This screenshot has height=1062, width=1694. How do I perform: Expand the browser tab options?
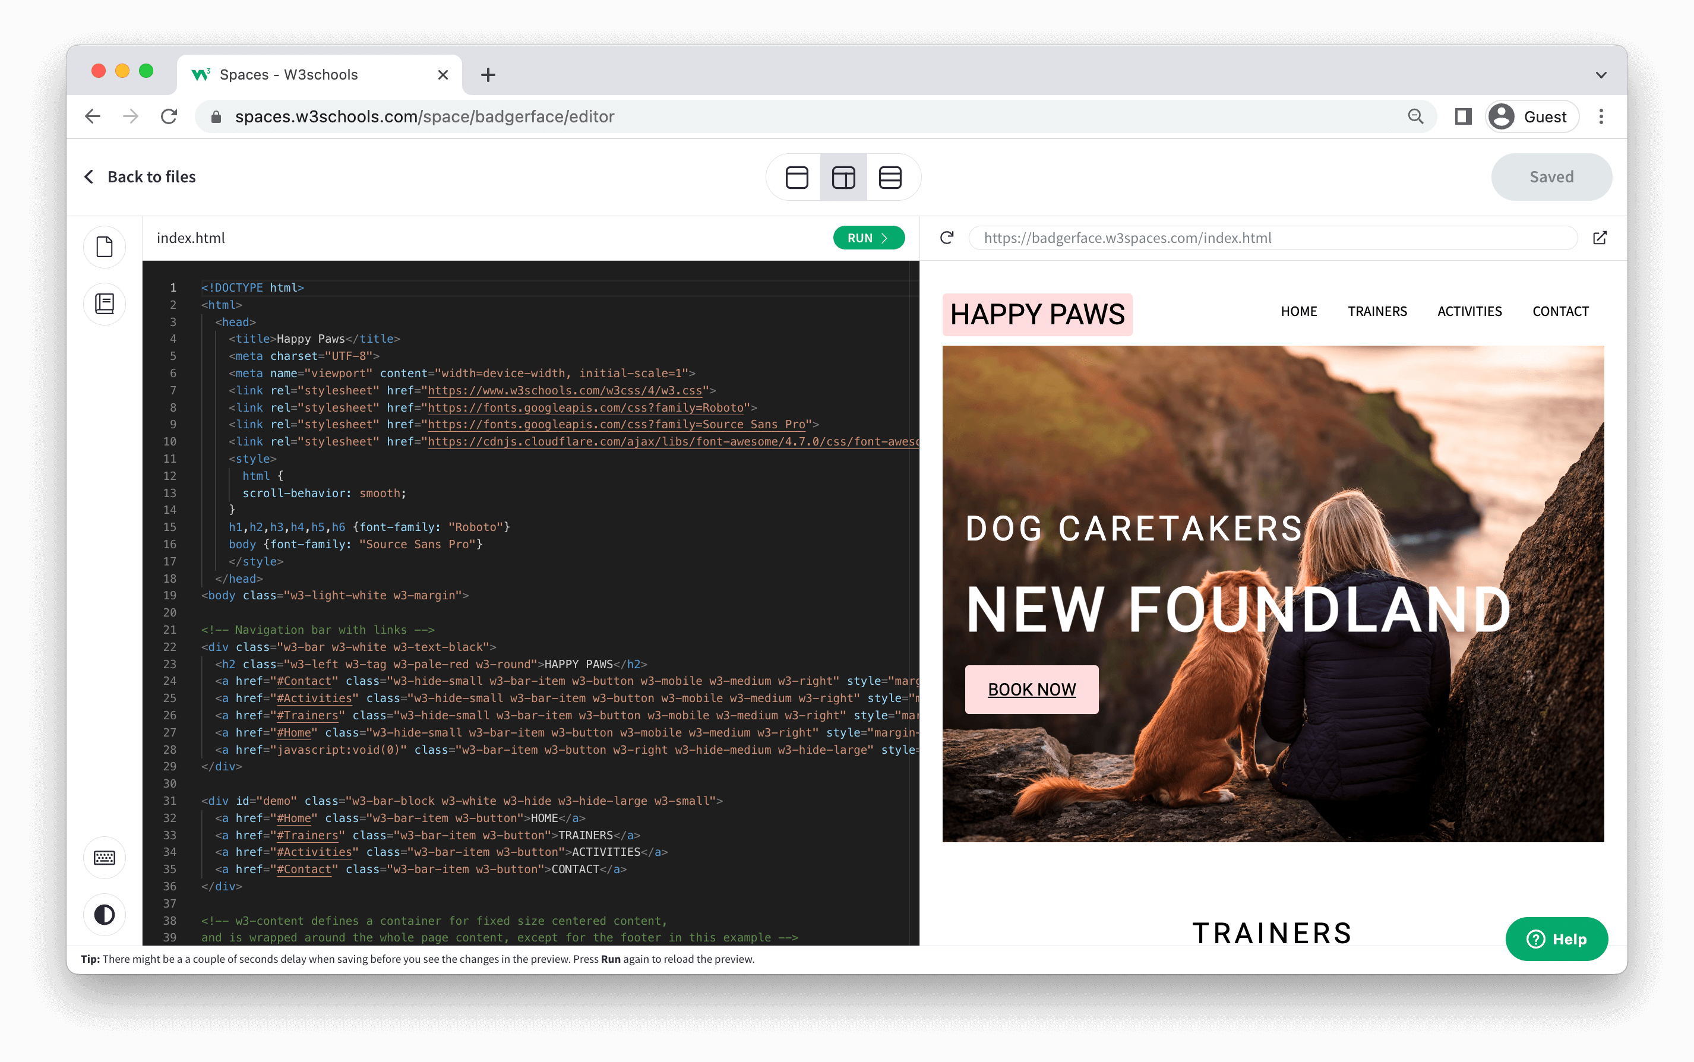[1604, 74]
